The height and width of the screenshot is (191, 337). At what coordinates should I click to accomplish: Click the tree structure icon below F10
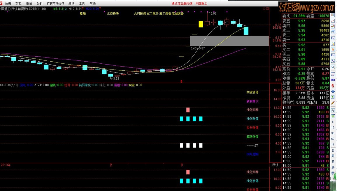[333, 44]
